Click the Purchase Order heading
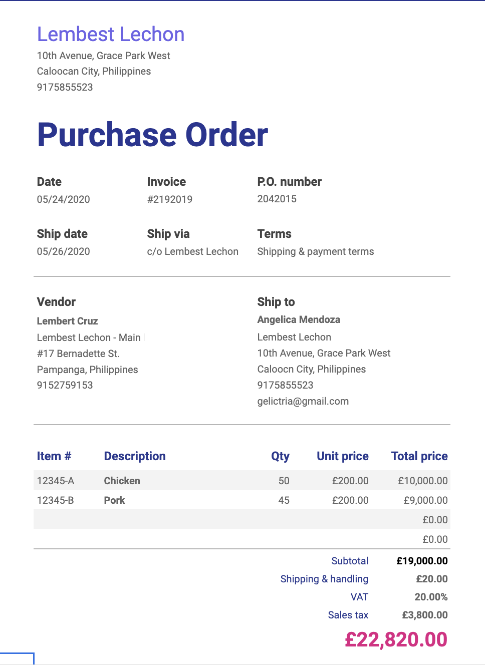The height and width of the screenshot is (667, 485). click(152, 135)
